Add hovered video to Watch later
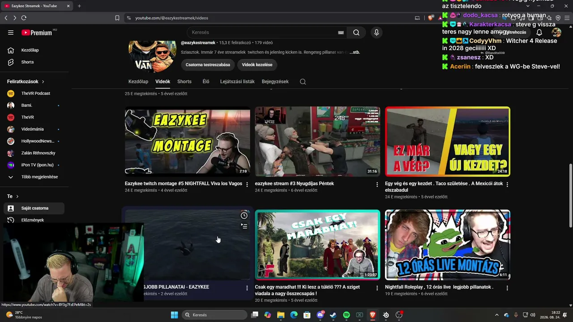Image resolution: width=573 pixels, height=322 pixels. 244,216
